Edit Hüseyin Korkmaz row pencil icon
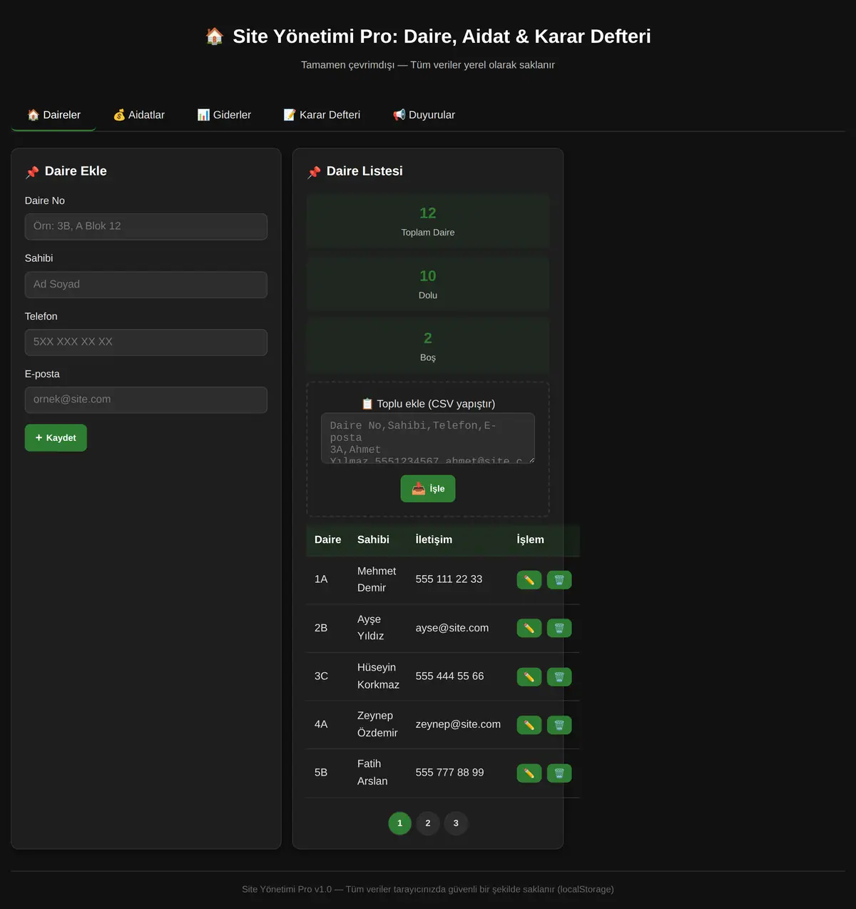 (x=529, y=676)
